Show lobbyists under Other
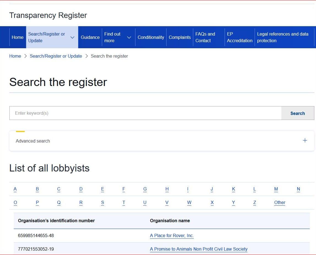Screen dimensions: 316x255 (x=279, y=203)
